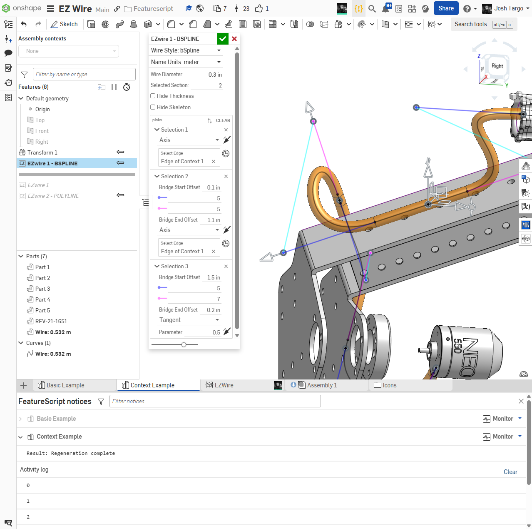The height and width of the screenshot is (529, 532).
Task: Open Wire Style bSpline dropdown
Action: (x=186, y=50)
